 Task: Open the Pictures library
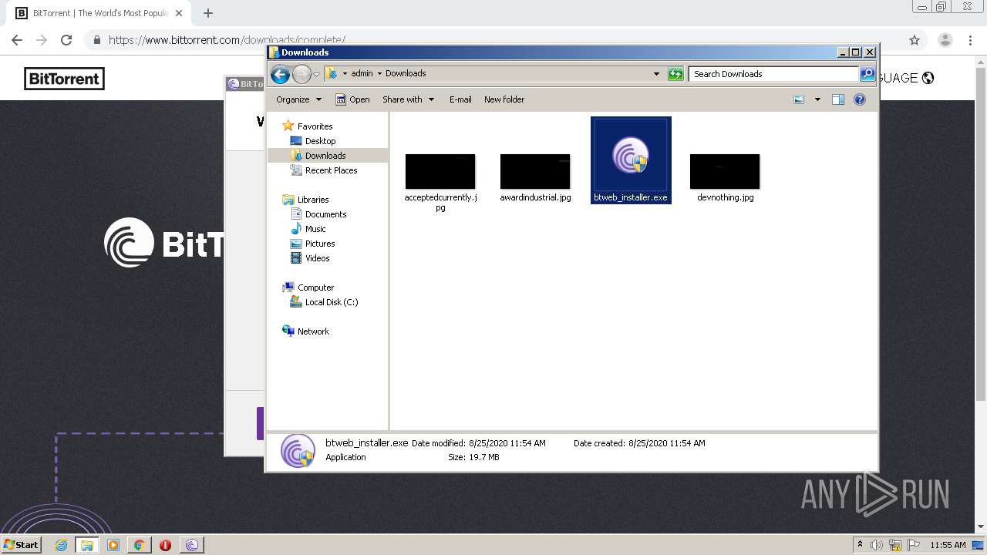click(x=312, y=244)
